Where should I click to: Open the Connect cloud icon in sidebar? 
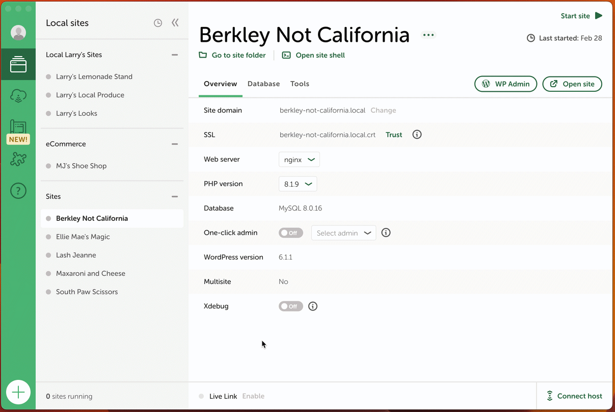pos(18,95)
